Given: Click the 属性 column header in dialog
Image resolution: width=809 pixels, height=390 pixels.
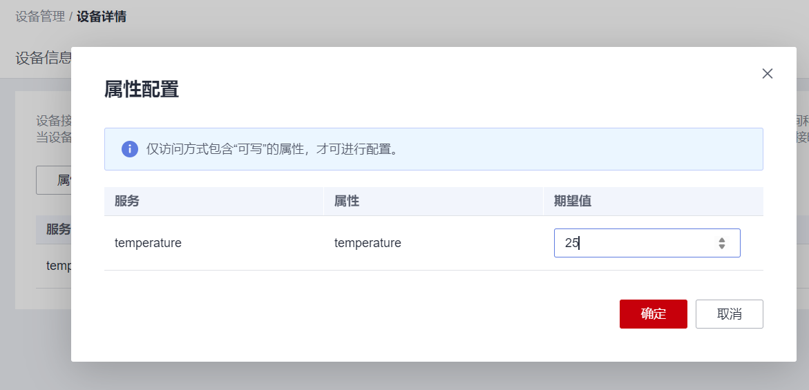Looking at the screenshot, I should coord(347,202).
